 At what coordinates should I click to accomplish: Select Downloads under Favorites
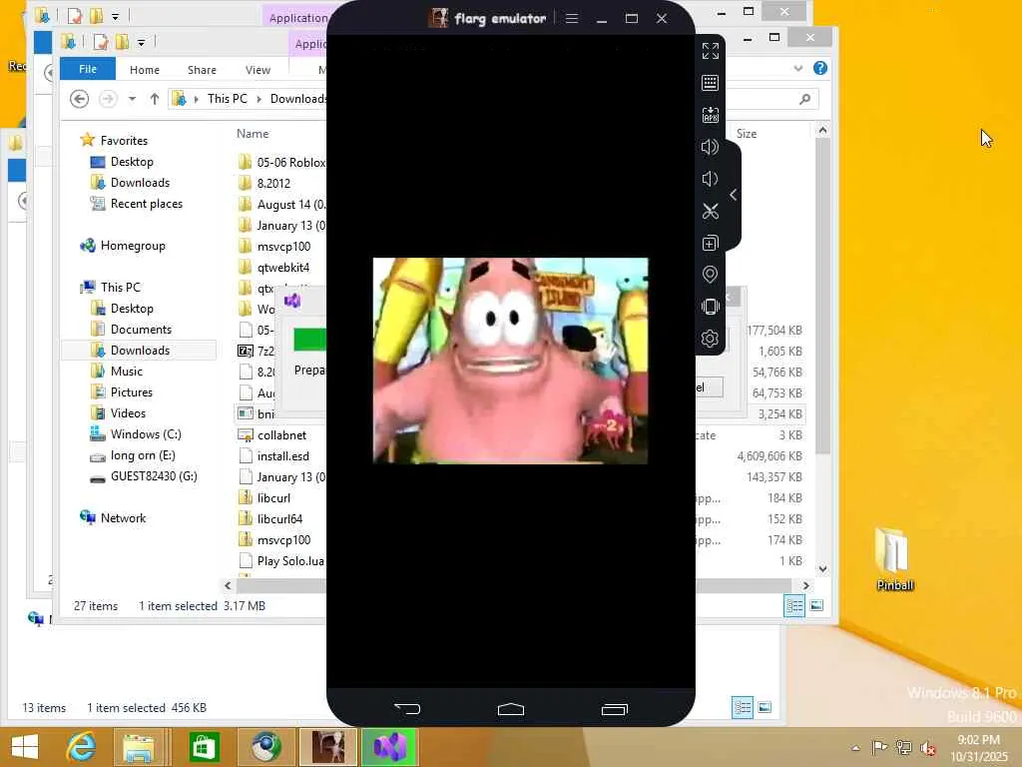(x=140, y=183)
